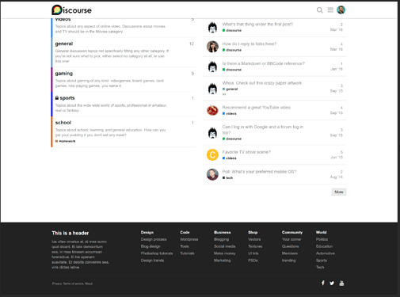Open the hamburger menu icon
The image size is (400, 297).
pos(330,10)
